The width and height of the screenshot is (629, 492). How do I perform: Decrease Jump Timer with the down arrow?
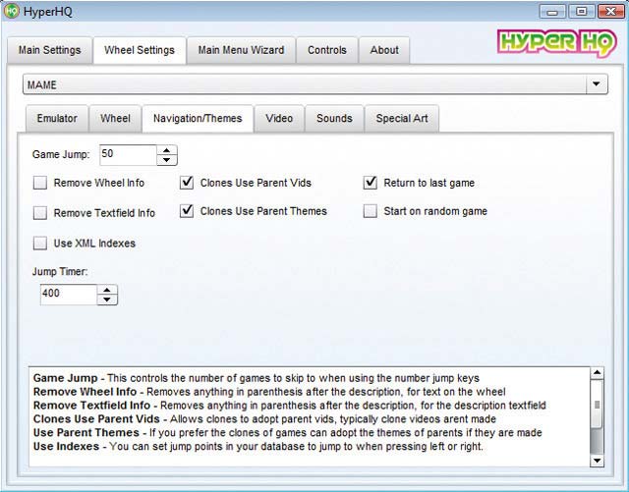tap(107, 300)
